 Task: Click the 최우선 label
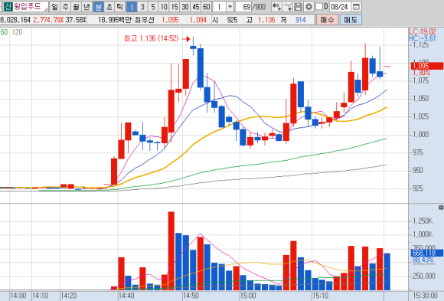(x=145, y=20)
